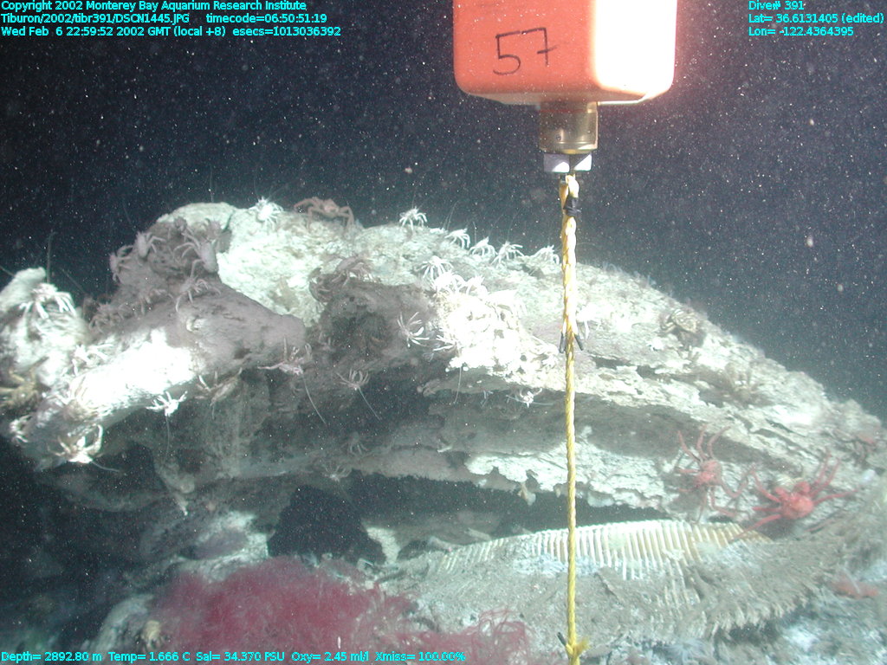Select the Dive# 391 label
887x665 pixels.
pyautogui.click(x=776, y=6)
